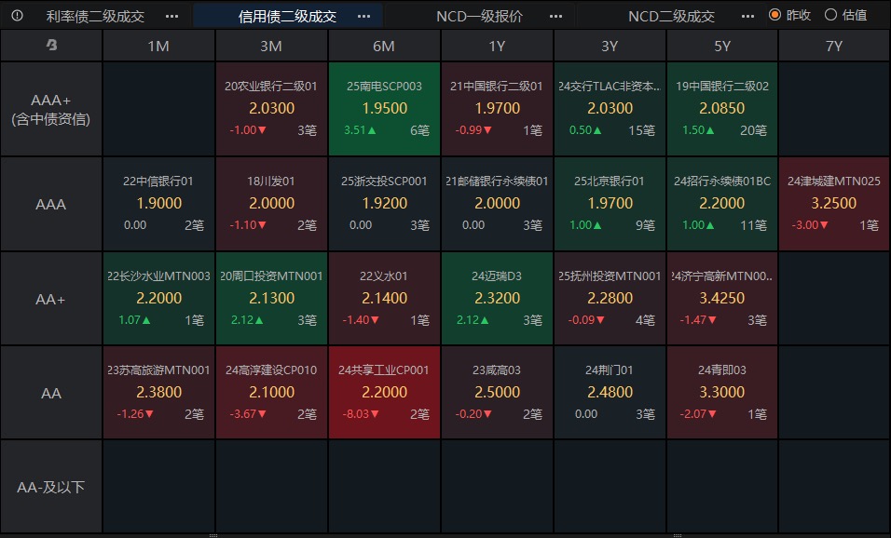Open the more menu for NCD一级报价

click(x=555, y=17)
